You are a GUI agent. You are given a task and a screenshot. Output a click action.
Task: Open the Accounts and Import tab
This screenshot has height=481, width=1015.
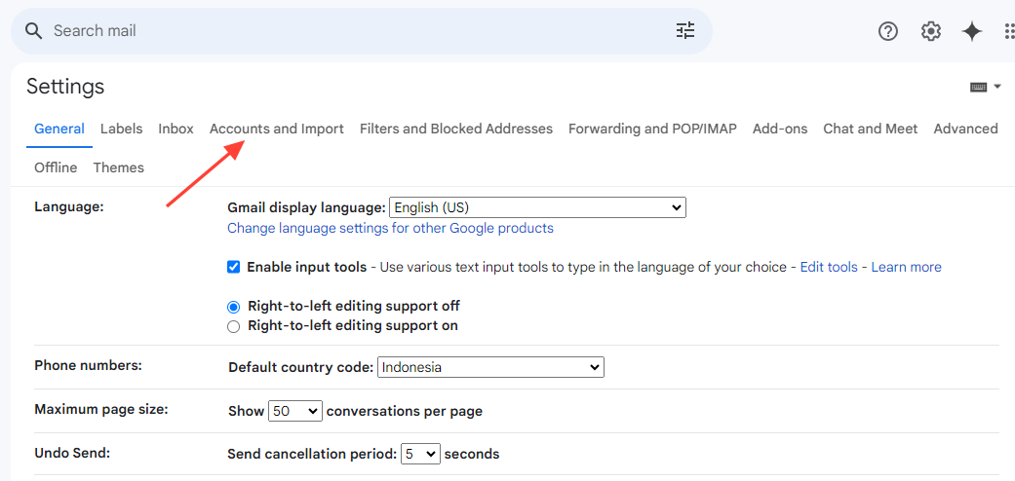[x=276, y=129]
